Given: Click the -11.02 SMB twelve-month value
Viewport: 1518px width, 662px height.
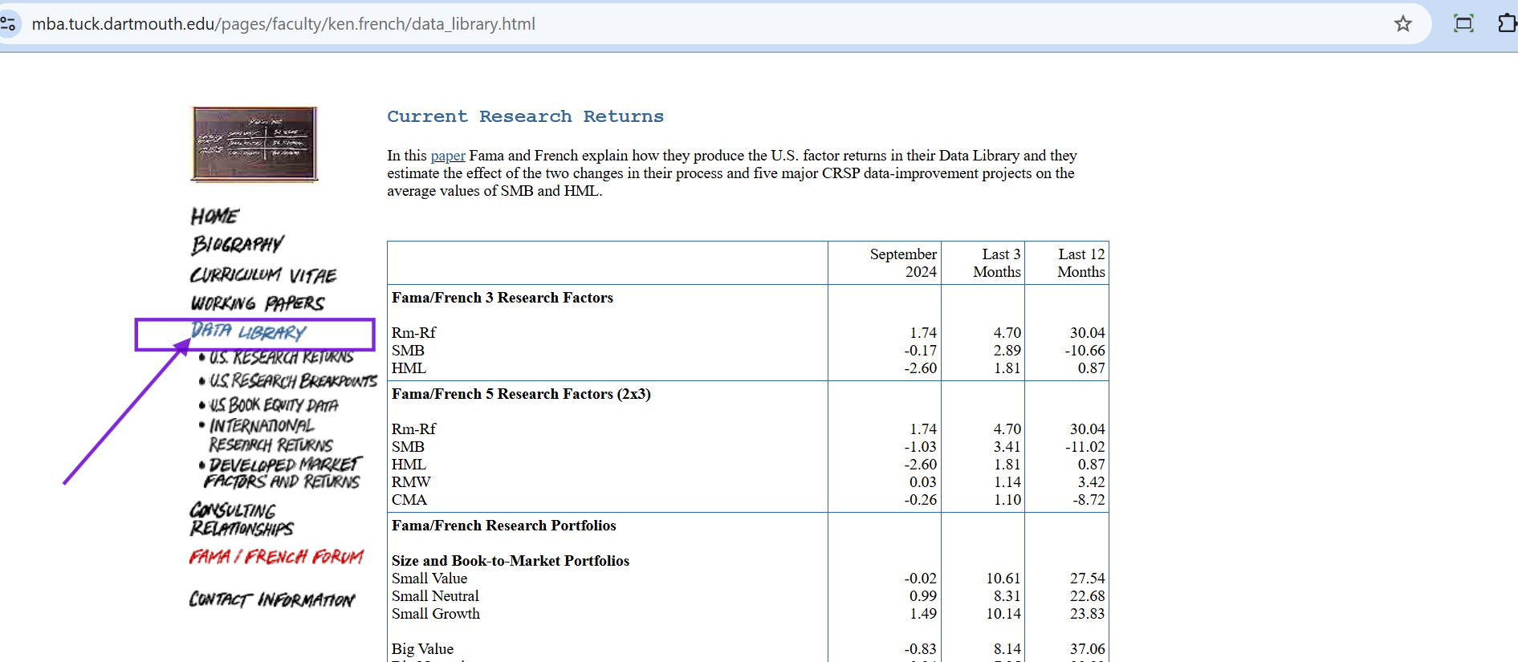Looking at the screenshot, I should [x=1085, y=447].
